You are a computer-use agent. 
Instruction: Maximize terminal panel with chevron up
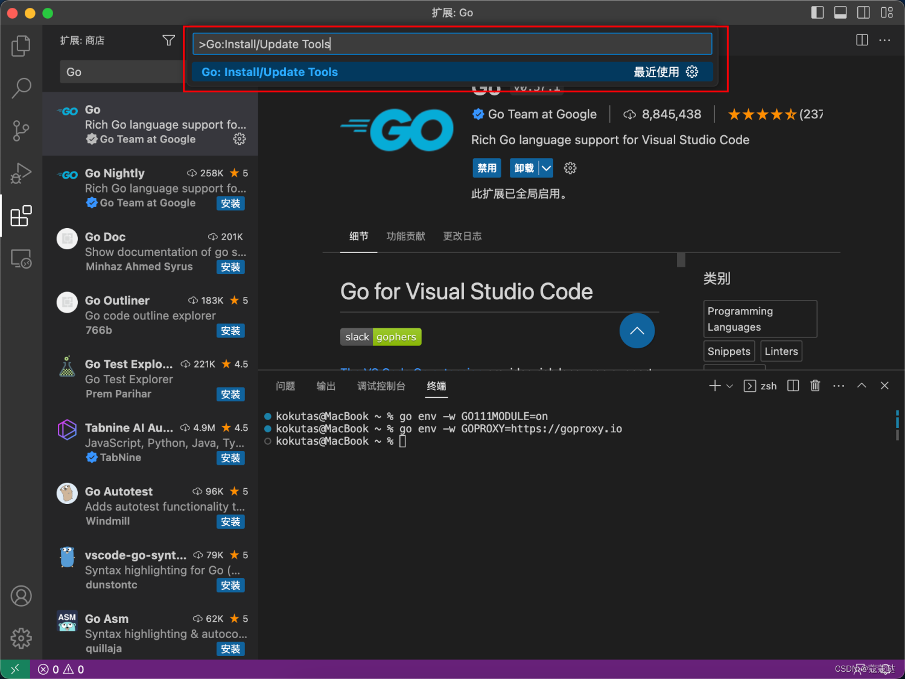coord(862,386)
